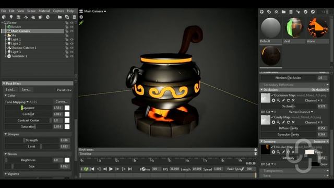Image resolution: width=334 pixels, height=188 pixels.
Task: Open the Presets dropdown in Post Effect
Action: [x=64, y=90]
